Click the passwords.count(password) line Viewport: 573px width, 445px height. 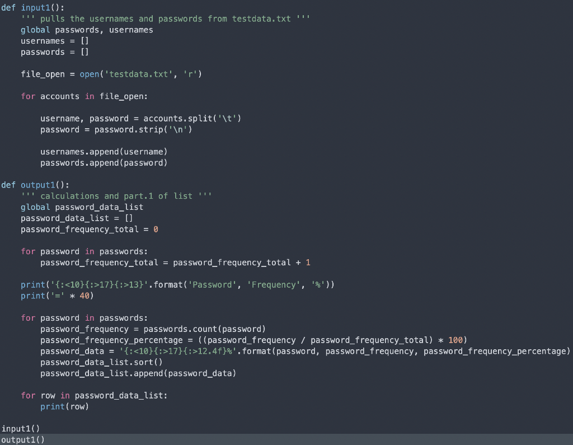click(x=153, y=329)
